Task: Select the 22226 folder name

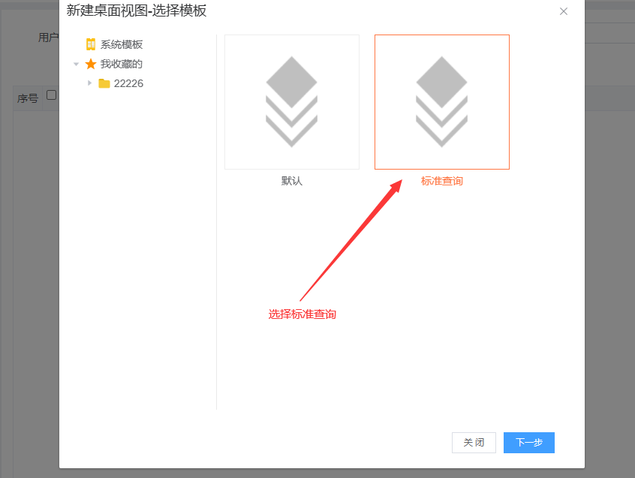Action: coord(128,83)
